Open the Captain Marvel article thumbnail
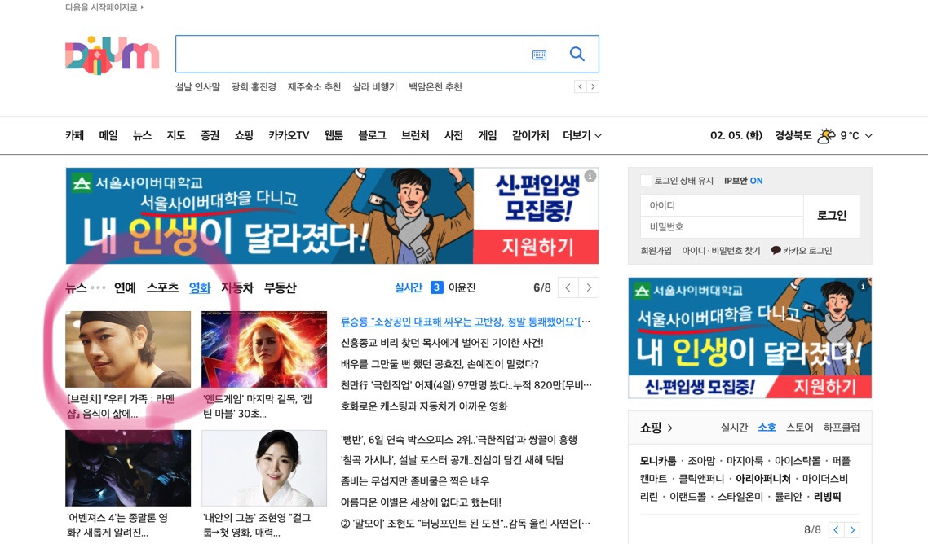The image size is (928, 544). click(264, 349)
